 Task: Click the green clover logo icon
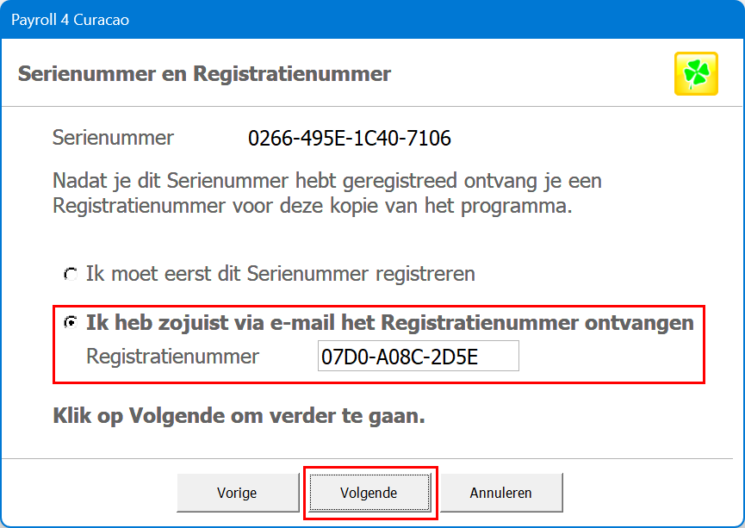695,73
